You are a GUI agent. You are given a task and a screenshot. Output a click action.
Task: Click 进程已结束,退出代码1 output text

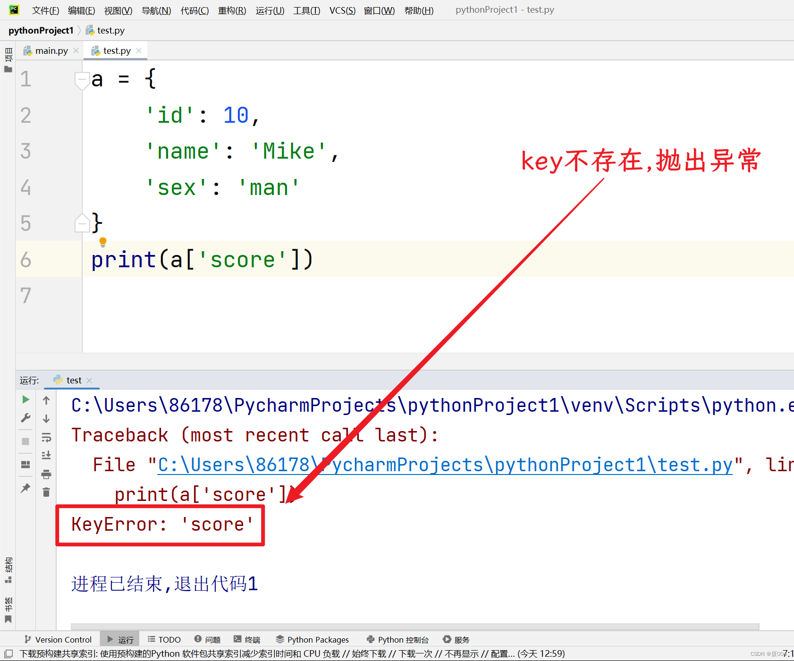164,584
